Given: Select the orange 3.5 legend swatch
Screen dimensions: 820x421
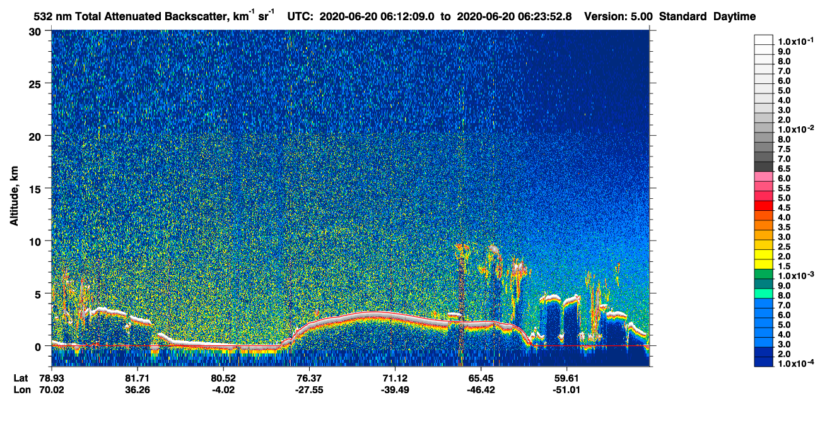Looking at the screenshot, I should [764, 226].
